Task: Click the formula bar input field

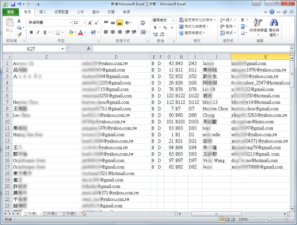Action: tap(191, 49)
